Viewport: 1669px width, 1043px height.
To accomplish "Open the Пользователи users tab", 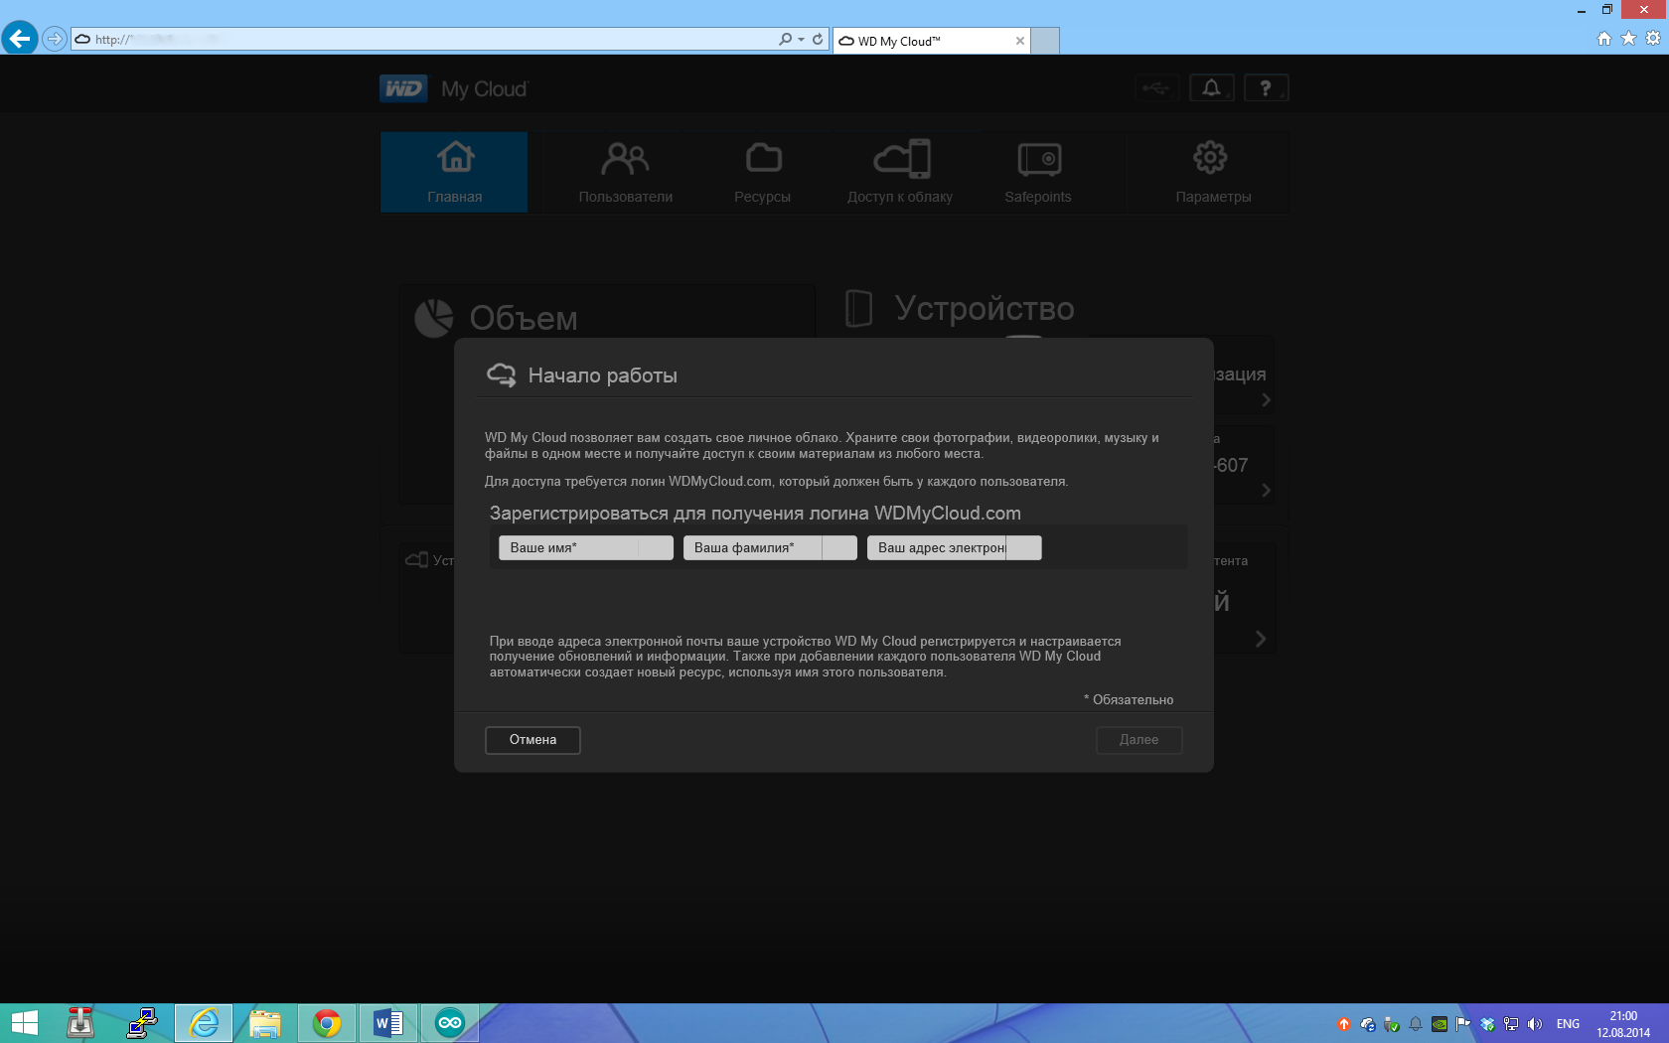I will point(626,172).
